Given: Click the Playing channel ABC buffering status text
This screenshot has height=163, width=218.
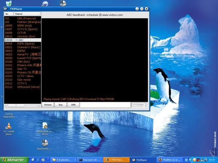Looking at the screenshot, I should pos(79,99).
